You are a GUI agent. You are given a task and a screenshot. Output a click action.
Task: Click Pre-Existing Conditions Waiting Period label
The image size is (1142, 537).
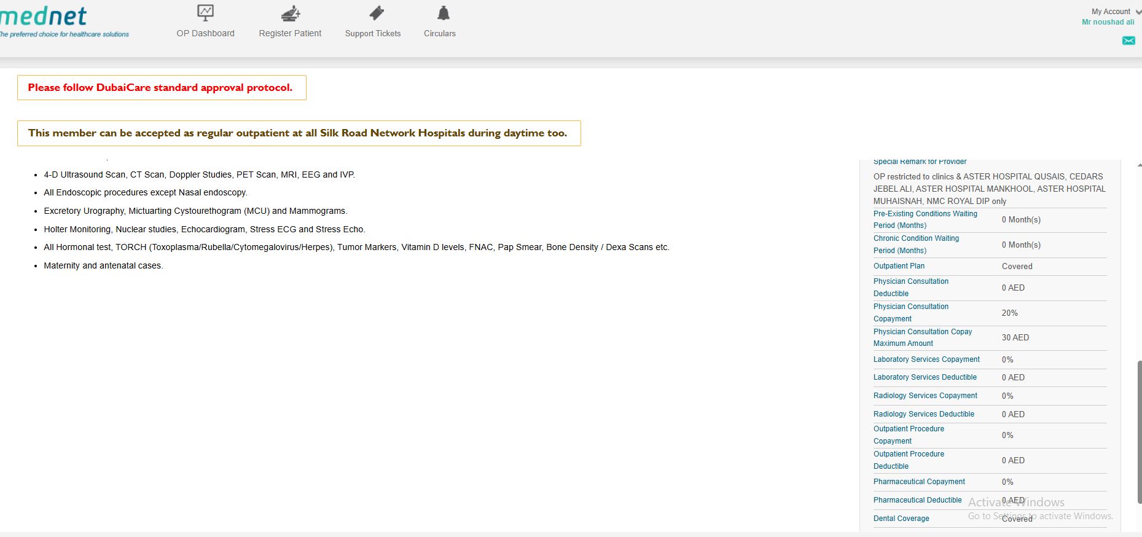tap(925, 219)
